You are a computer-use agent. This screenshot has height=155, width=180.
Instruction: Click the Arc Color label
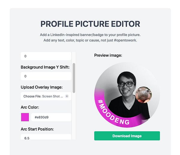(x=30, y=107)
